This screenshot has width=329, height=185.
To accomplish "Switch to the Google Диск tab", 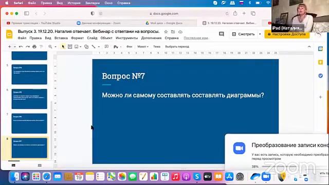I will click(x=164, y=23).
